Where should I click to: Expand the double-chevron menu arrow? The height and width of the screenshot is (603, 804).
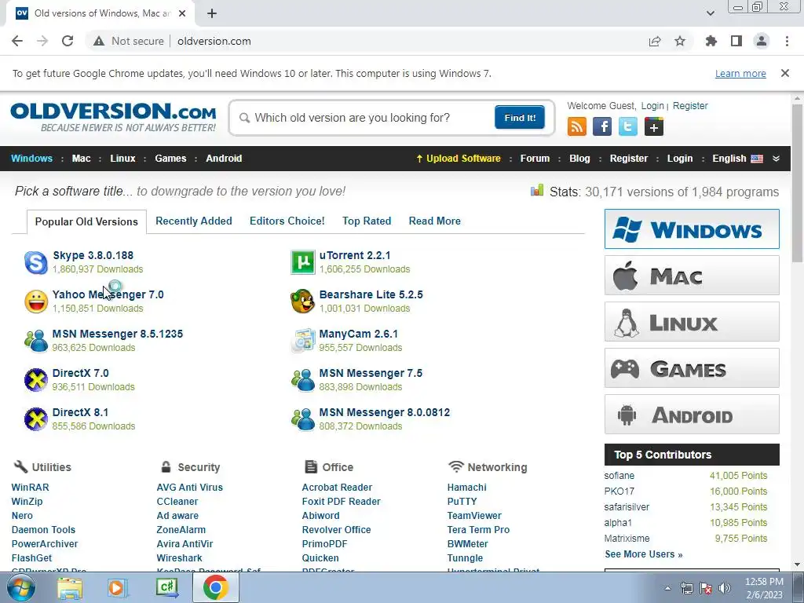coord(776,159)
